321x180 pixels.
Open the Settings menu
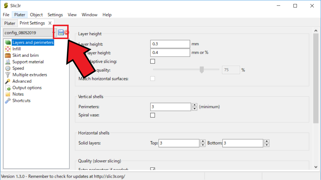(x=55, y=15)
